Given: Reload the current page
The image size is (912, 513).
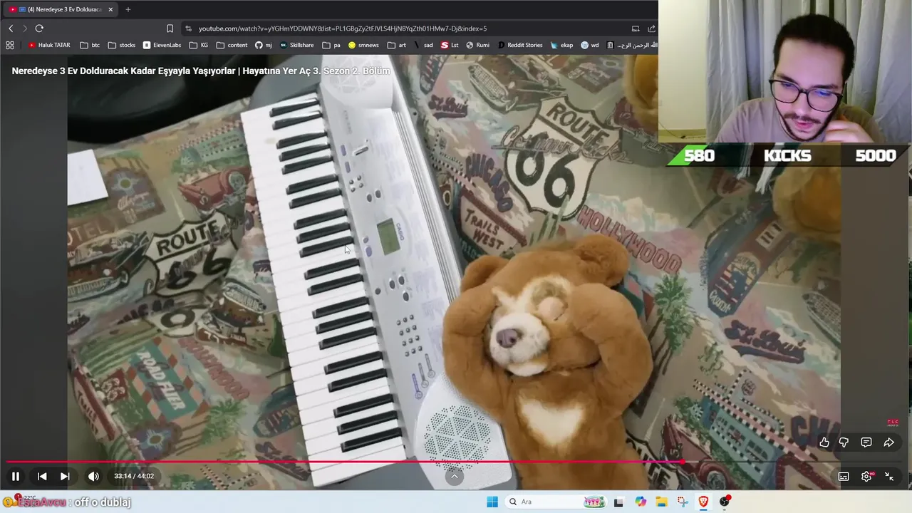Looking at the screenshot, I should click(x=39, y=28).
